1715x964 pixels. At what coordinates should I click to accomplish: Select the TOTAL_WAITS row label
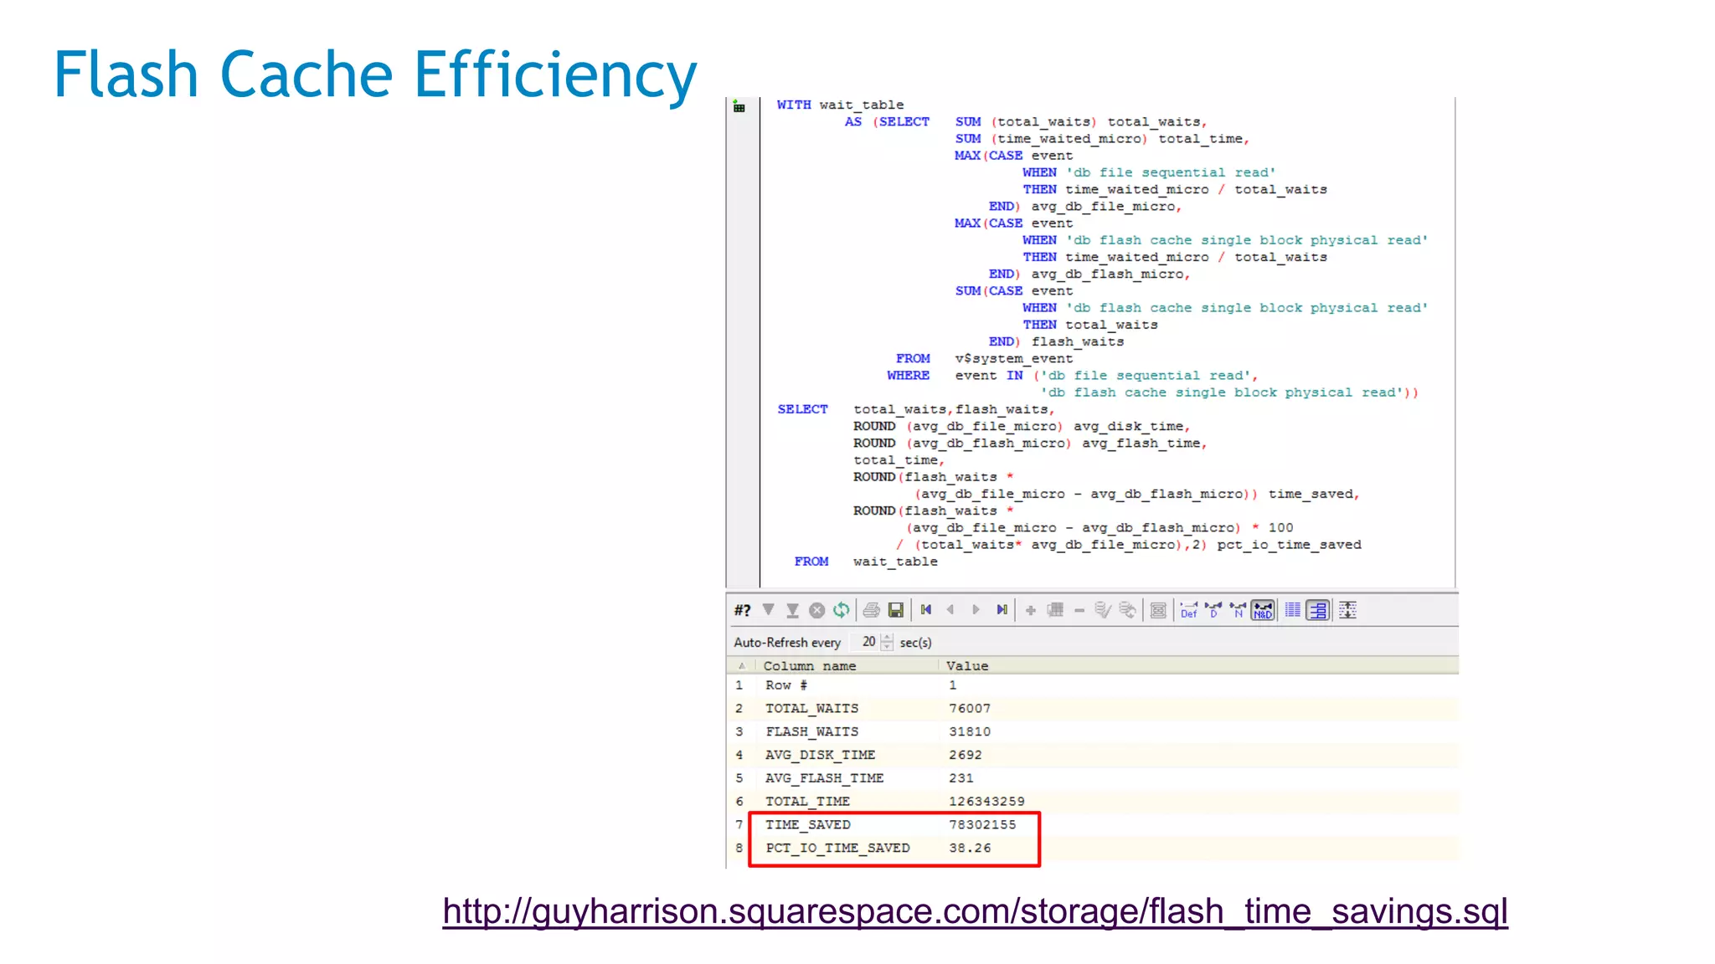(811, 709)
